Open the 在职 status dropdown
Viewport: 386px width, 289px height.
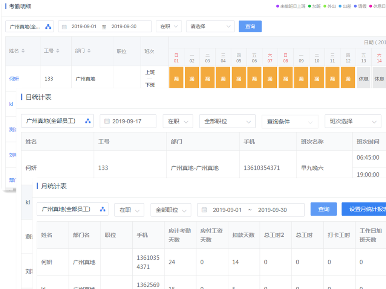coord(168,26)
